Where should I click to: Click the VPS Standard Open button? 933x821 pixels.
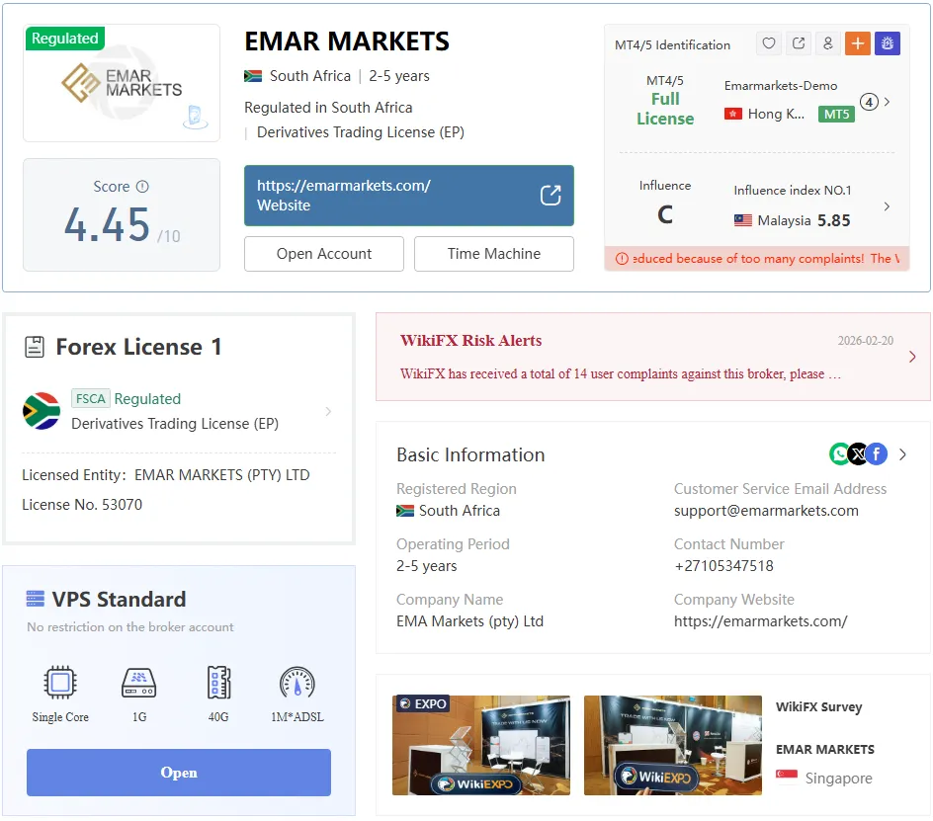tap(179, 773)
